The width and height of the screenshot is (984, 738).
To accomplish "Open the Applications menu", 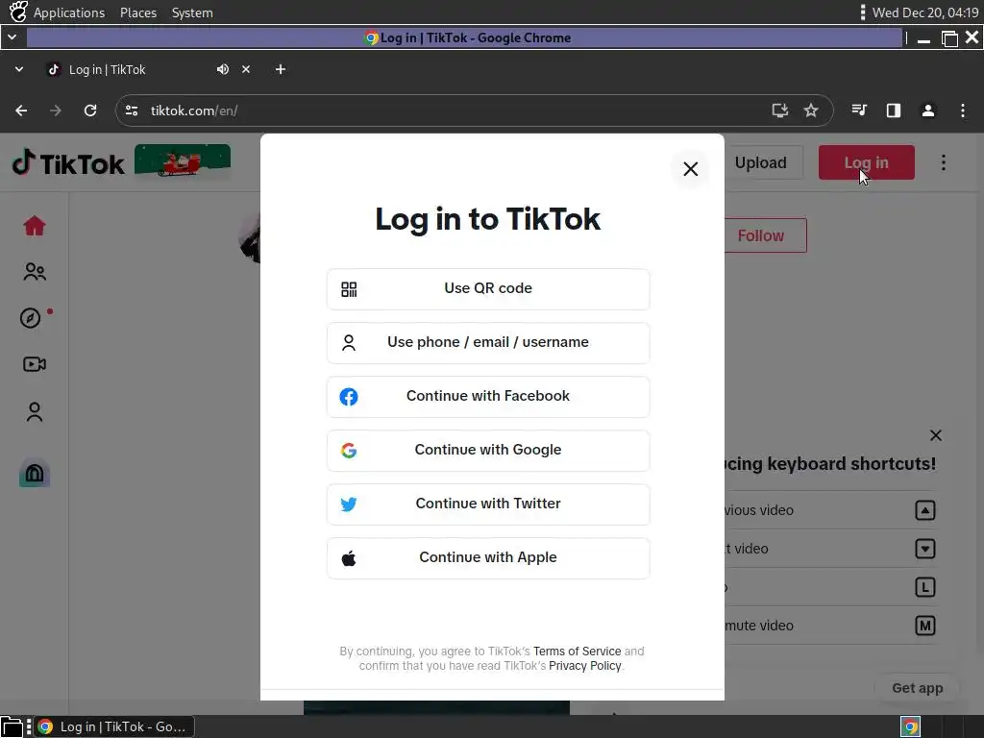I will click(69, 12).
